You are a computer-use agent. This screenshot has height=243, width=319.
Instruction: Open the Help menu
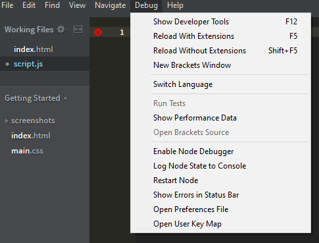[175, 5]
